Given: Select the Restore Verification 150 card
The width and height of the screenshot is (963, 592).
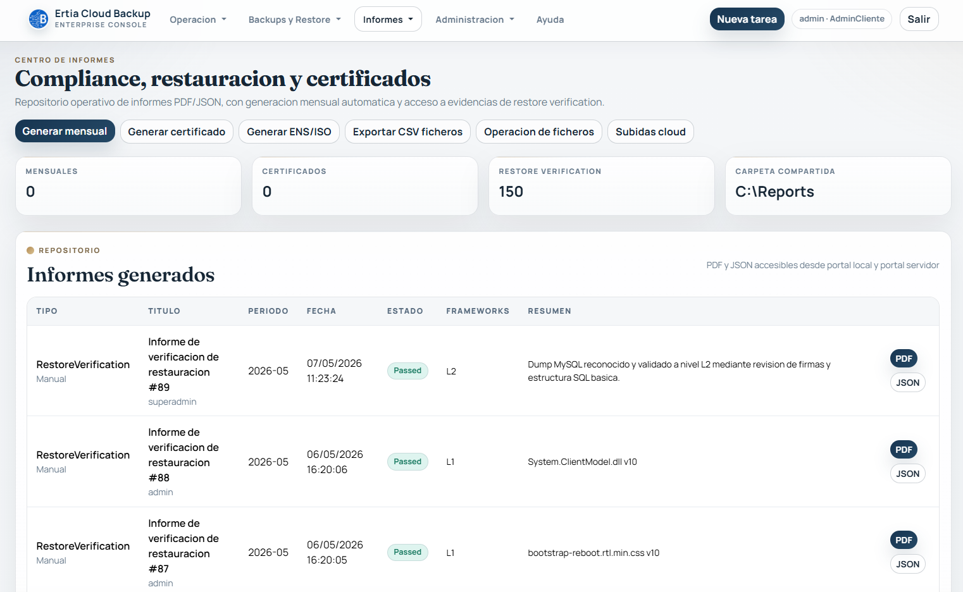Looking at the screenshot, I should pyautogui.click(x=602, y=186).
